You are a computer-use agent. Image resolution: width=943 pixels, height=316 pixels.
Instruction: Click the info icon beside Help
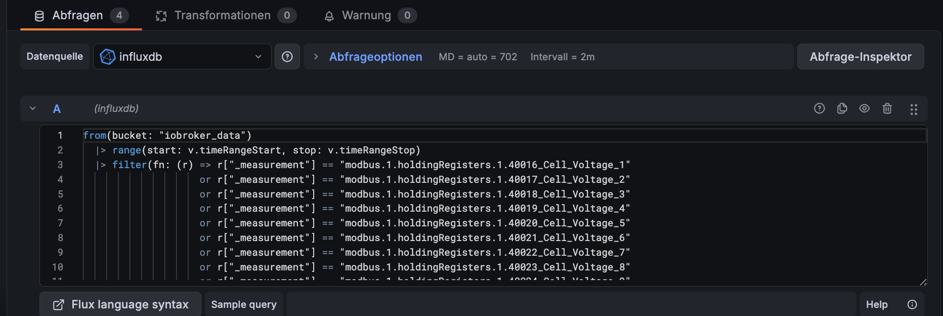(912, 304)
